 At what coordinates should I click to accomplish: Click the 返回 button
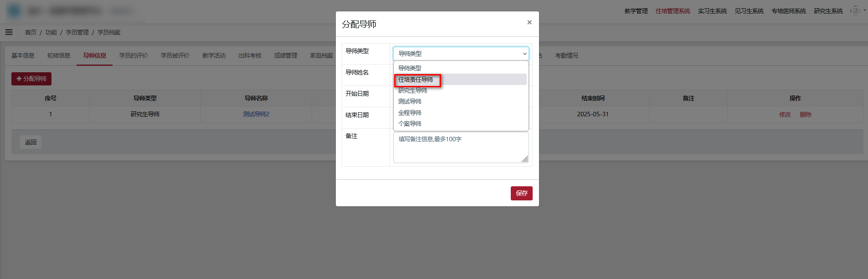coord(31,142)
